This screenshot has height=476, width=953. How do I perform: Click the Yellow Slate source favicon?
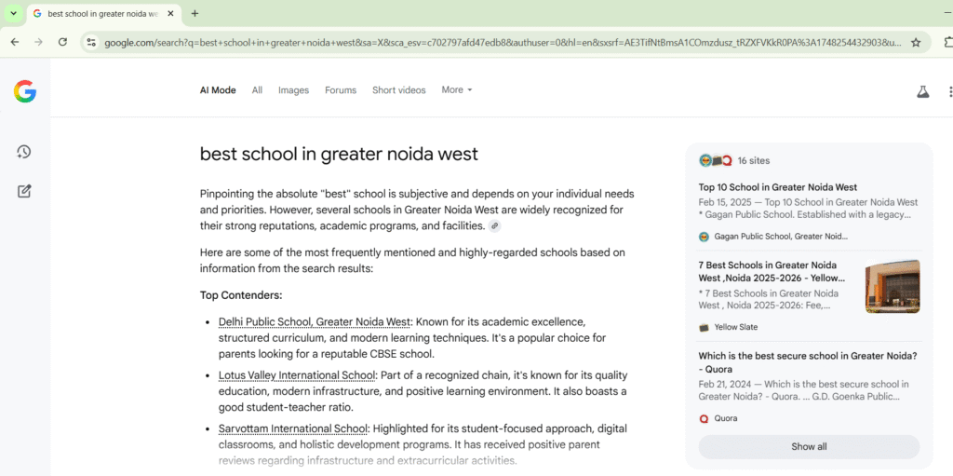click(x=704, y=328)
